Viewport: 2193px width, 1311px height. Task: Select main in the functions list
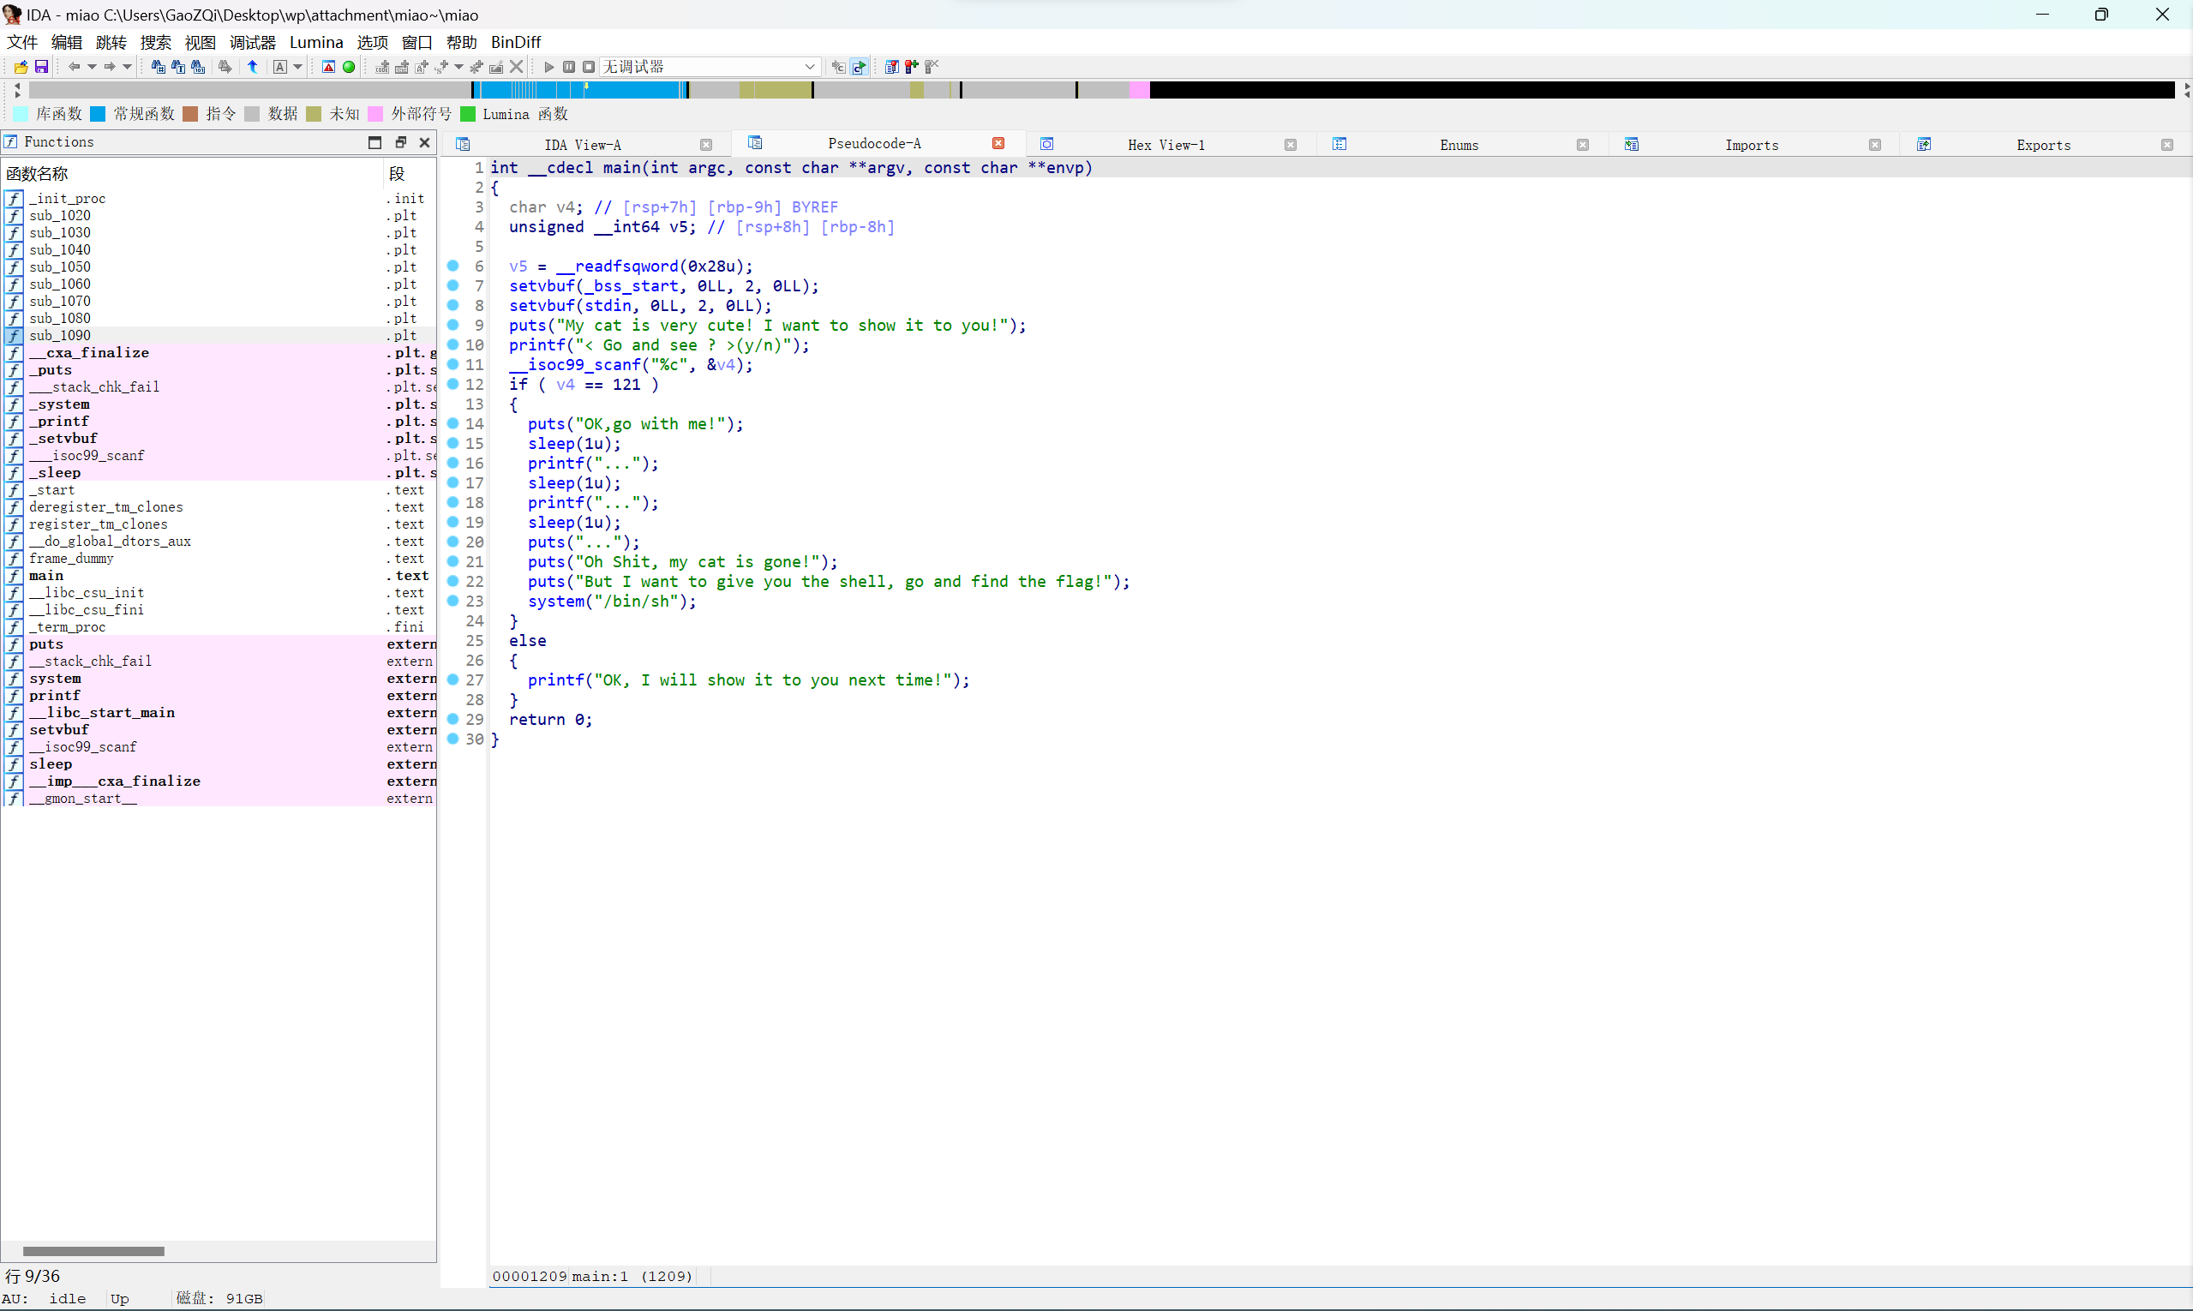coord(219,576)
